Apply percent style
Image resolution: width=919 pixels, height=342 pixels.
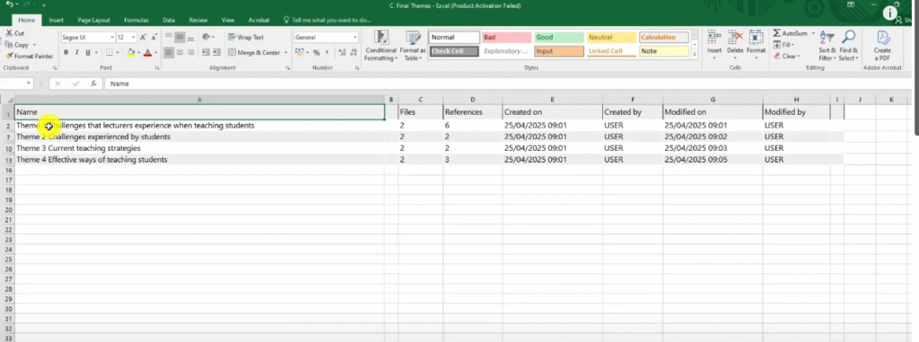tap(317, 53)
